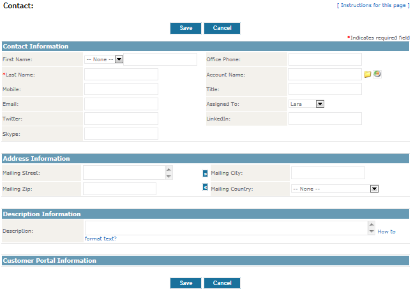Focus the Email text field

pyautogui.click(x=121, y=104)
